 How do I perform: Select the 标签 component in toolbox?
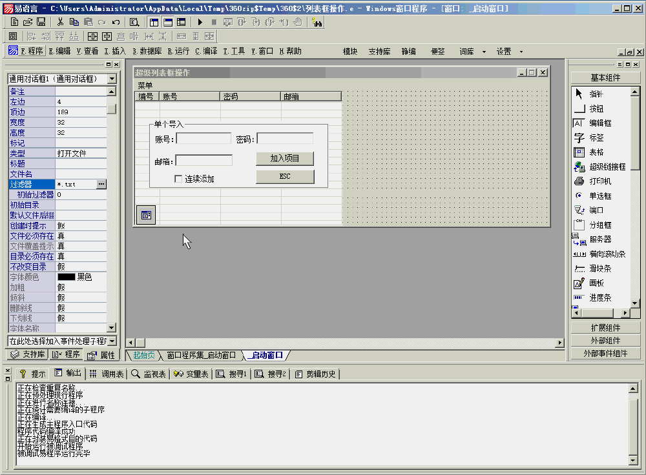596,137
